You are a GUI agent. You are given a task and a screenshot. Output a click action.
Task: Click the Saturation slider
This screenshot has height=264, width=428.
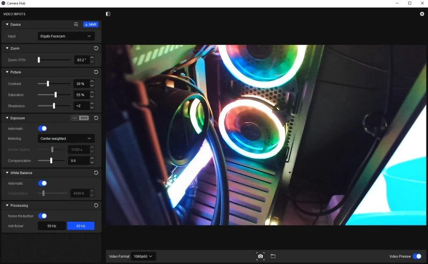tap(54, 95)
